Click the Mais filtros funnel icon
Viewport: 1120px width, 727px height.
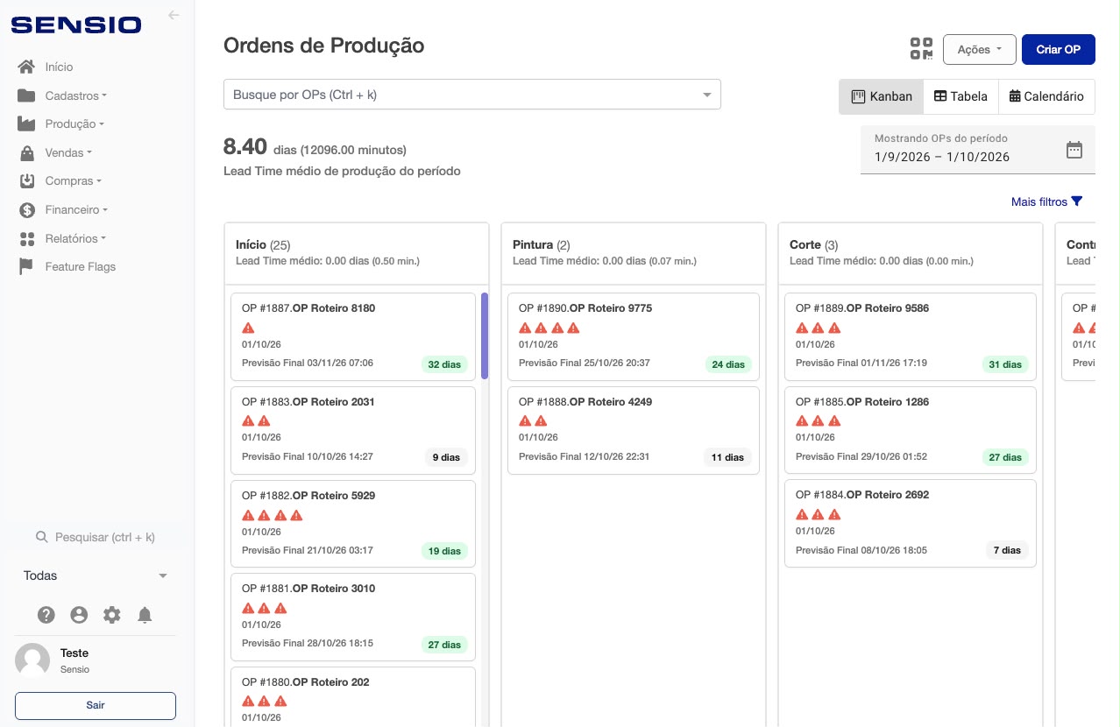tap(1077, 201)
